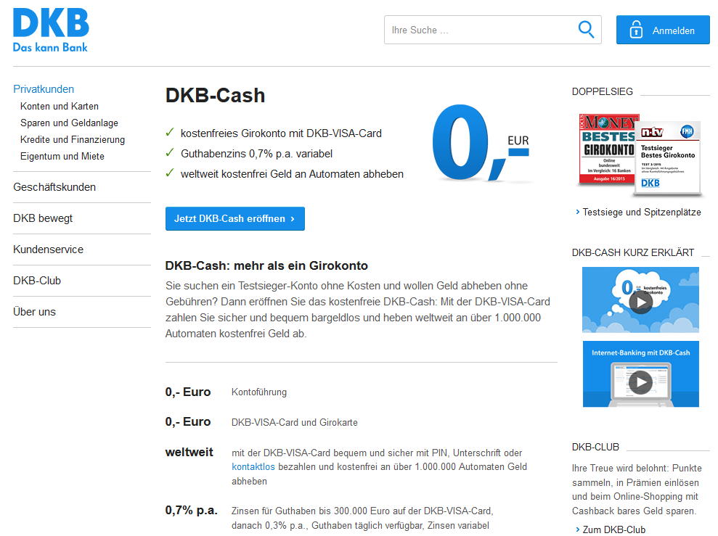Follow the kontaktlos link
718x536 pixels.
[x=253, y=466]
